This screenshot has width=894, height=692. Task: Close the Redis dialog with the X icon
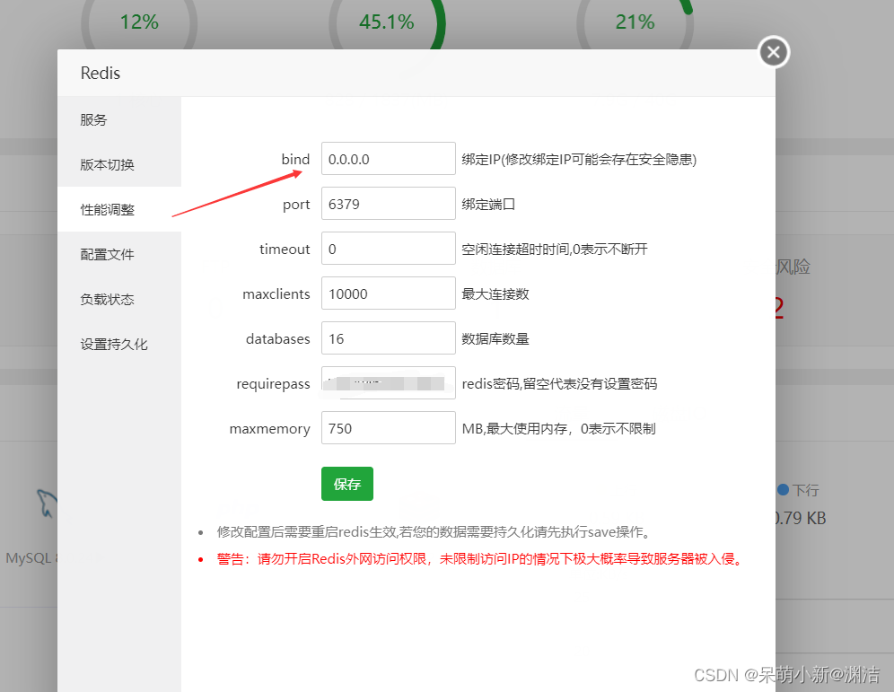pos(774,52)
